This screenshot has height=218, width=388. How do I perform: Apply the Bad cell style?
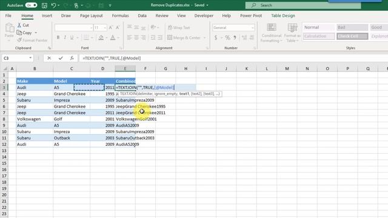point(352,27)
